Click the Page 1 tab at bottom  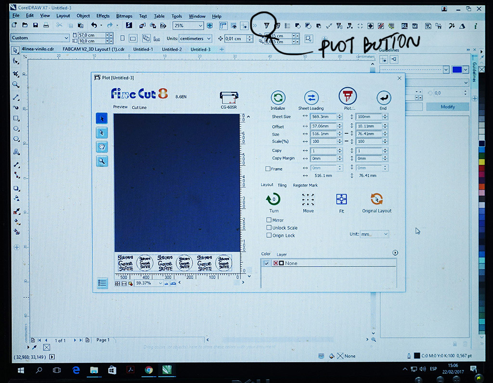tap(103, 340)
